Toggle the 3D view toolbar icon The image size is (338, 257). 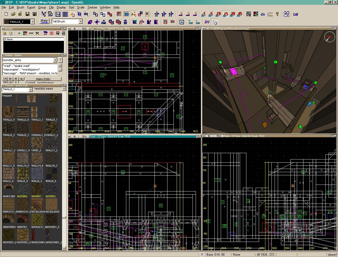click(126, 14)
